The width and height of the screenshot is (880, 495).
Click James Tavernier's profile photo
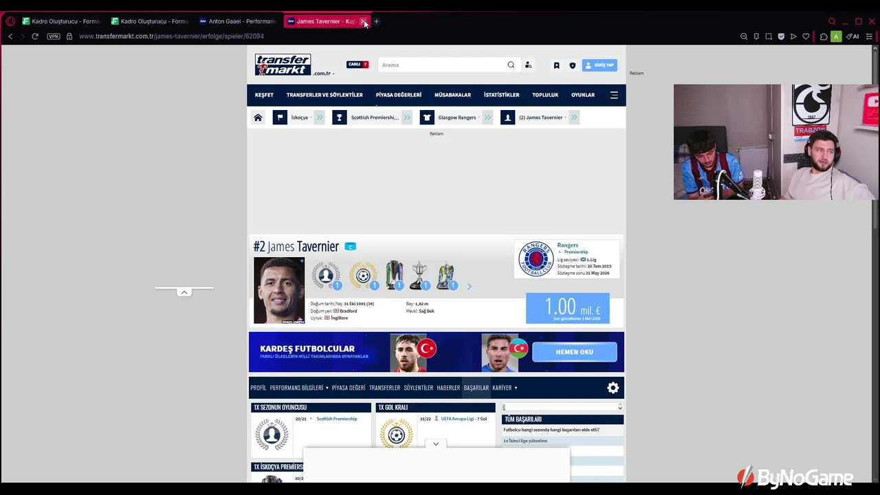pos(279,290)
